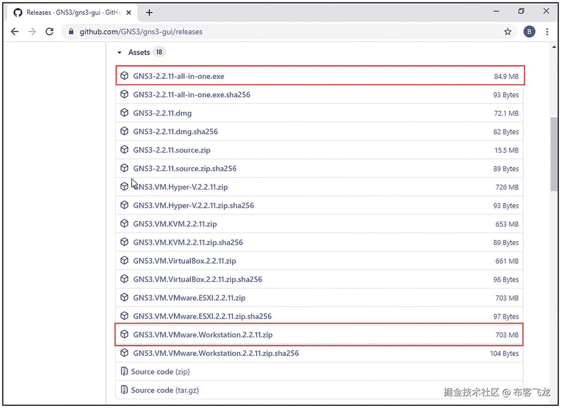Click the padlock site info icon

point(71,32)
